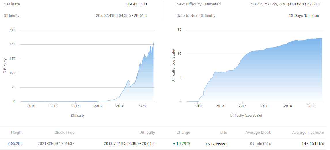Select the 149.43 EH/s hashrate value
Image resolution: width=330 pixels, height=150 pixels.
tap(137, 4)
